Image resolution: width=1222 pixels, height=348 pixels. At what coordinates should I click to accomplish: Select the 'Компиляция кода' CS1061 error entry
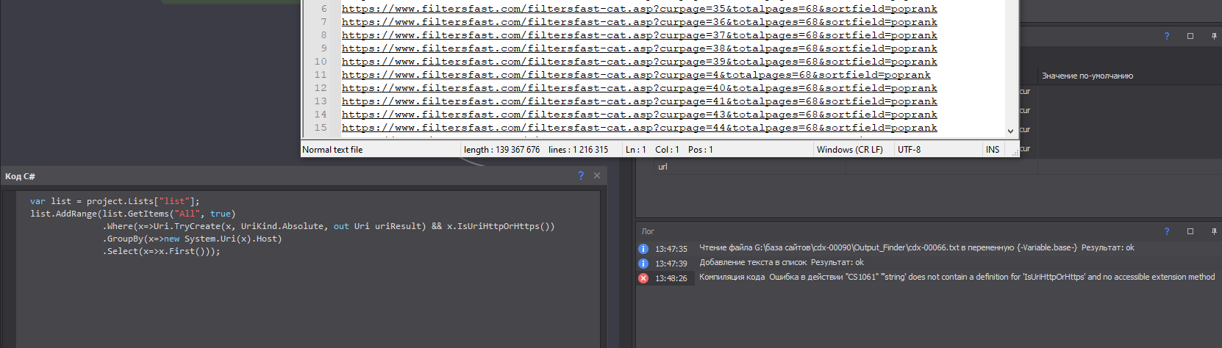[x=957, y=278]
